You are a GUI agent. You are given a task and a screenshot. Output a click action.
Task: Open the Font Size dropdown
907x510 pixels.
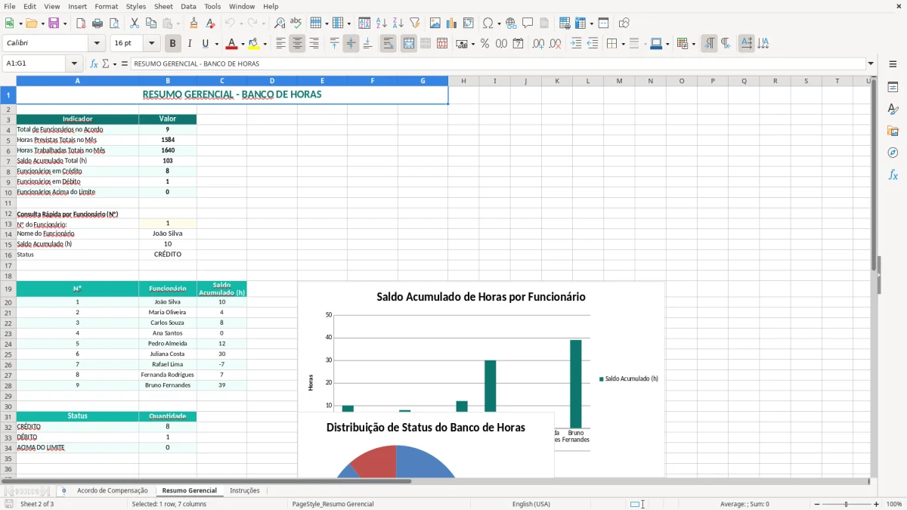[x=152, y=44]
